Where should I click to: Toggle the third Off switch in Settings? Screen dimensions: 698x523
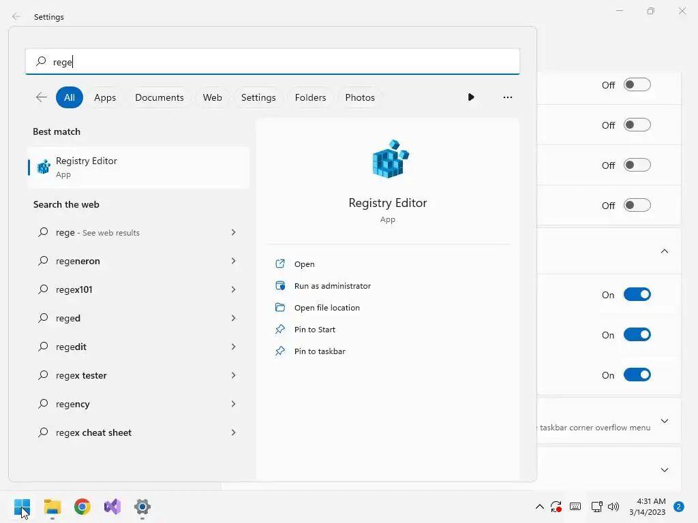[x=637, y=165]
